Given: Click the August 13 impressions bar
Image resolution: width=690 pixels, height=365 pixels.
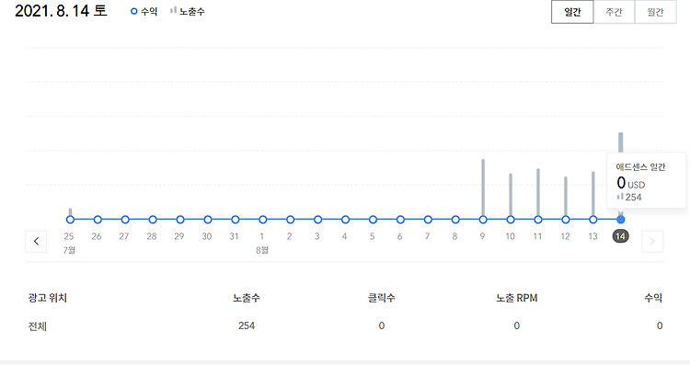Looking at the screenshot, I should pyautogui.click(x=593, y=193).
